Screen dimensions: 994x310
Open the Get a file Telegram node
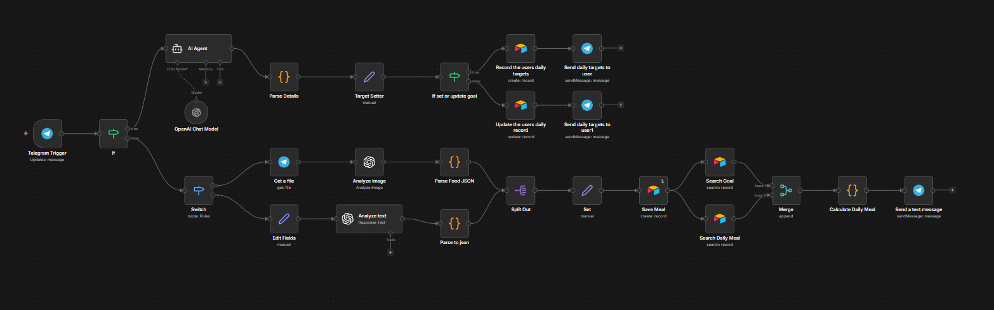pyautogui.click(x=284, y=162)
